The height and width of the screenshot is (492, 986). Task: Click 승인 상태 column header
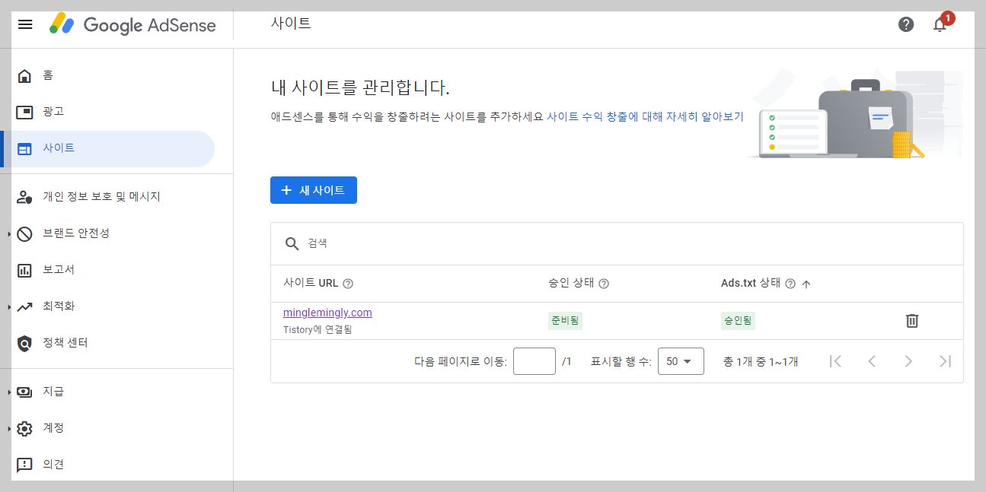[571, 284]
